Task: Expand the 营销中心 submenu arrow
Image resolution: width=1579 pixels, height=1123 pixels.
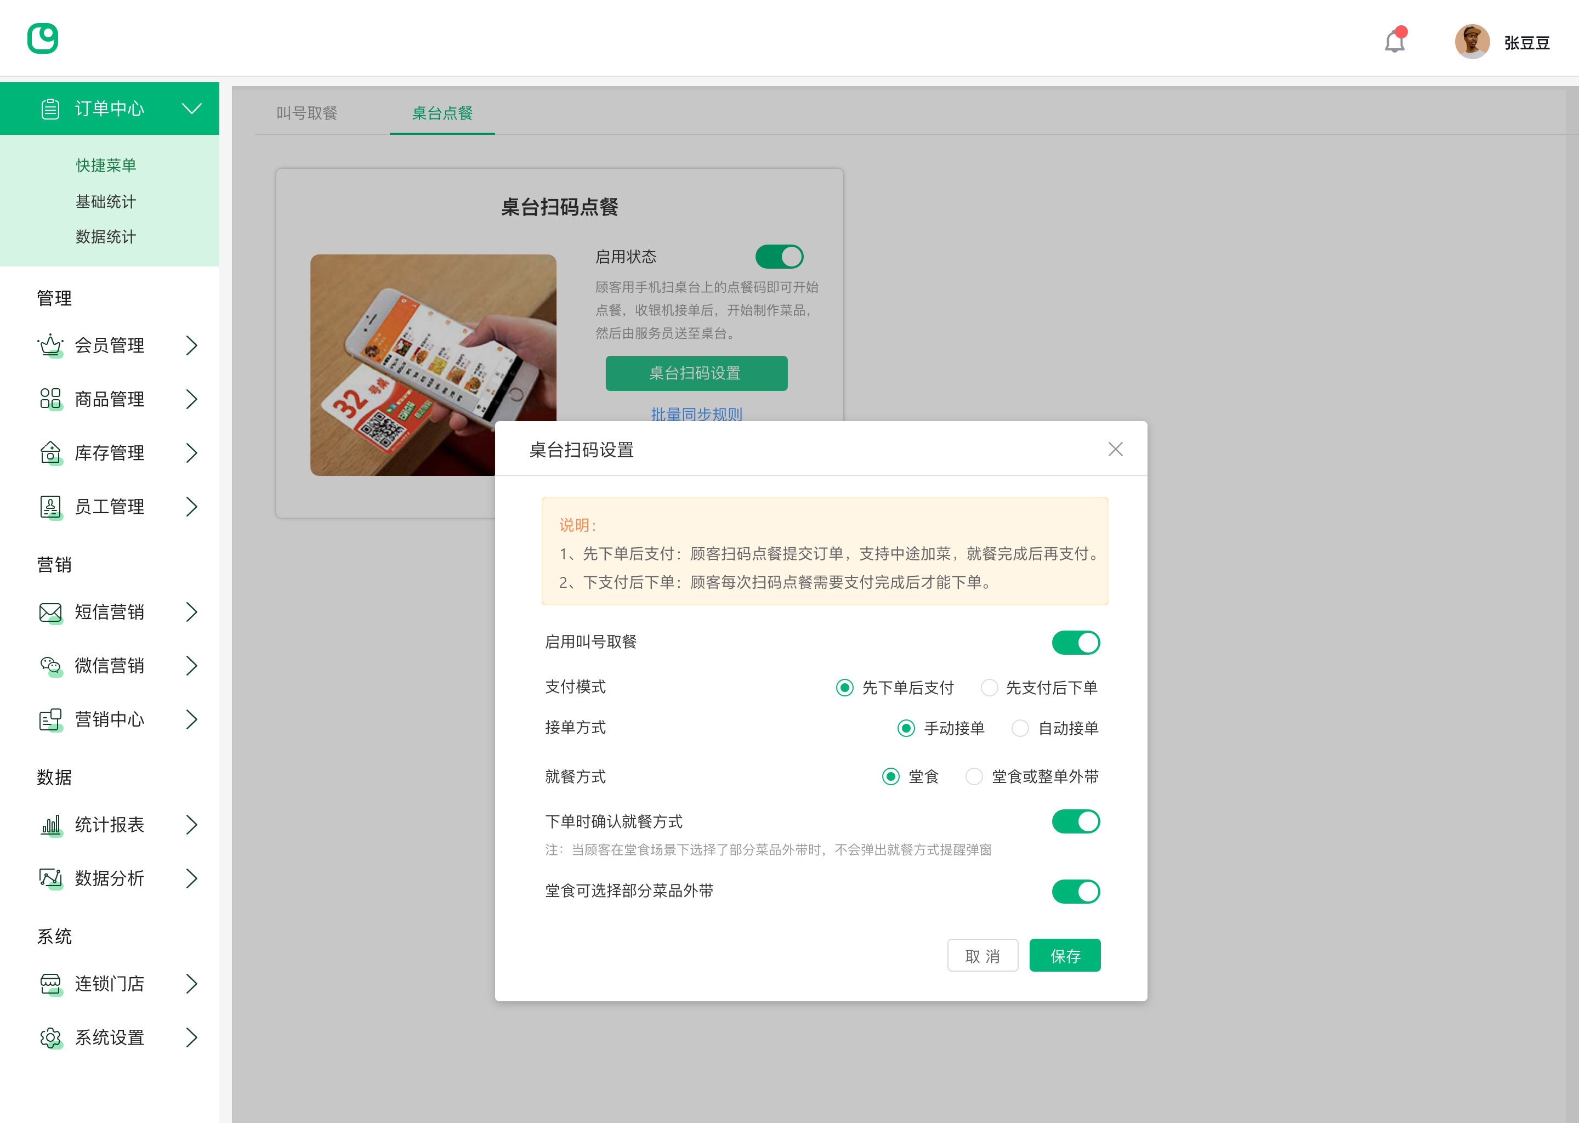Action: 192,719
